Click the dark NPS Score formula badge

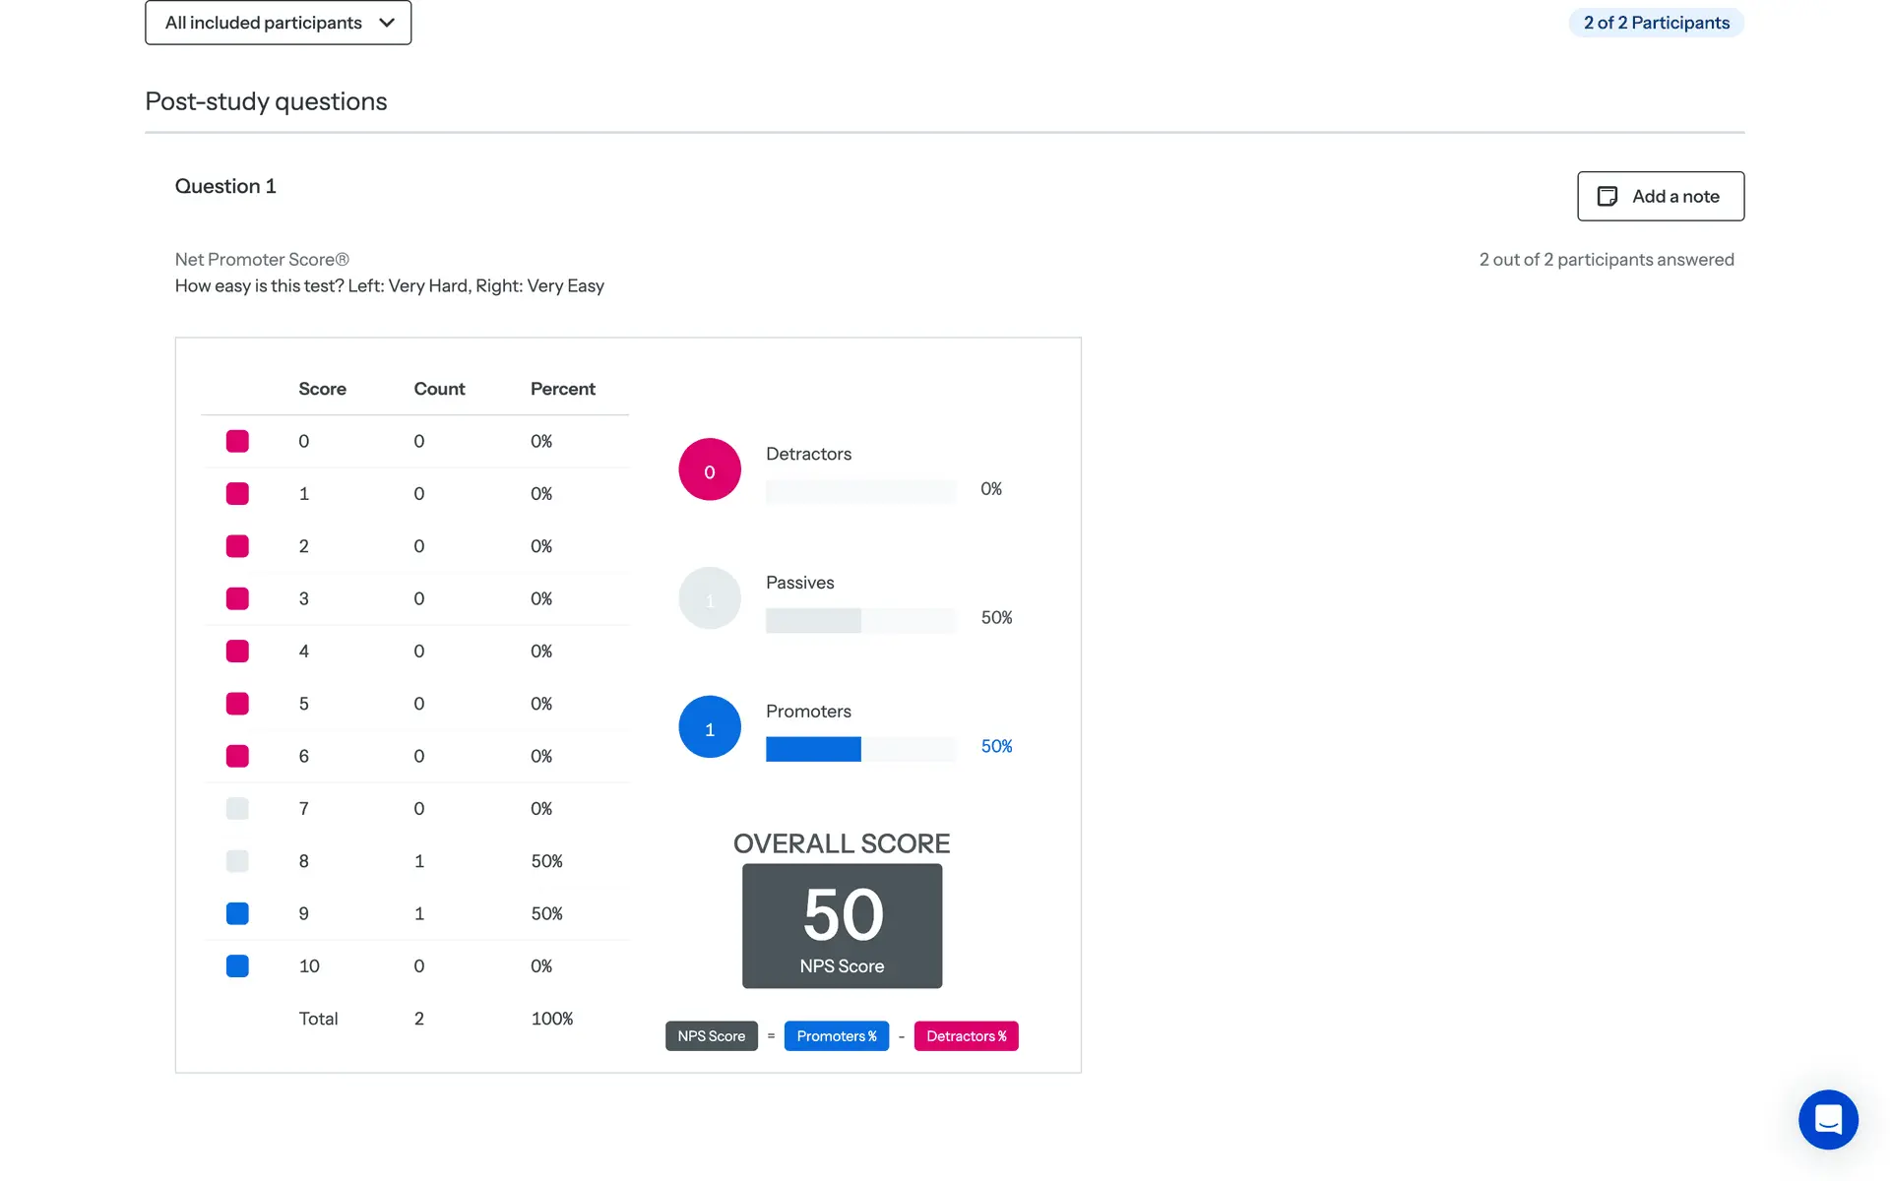tap(711, 1035)
